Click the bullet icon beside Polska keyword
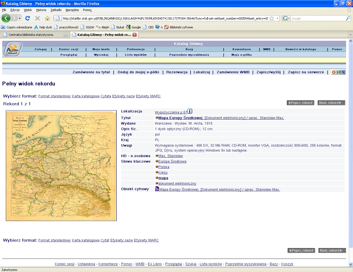 pyautogui.click(x=157, y=167)
